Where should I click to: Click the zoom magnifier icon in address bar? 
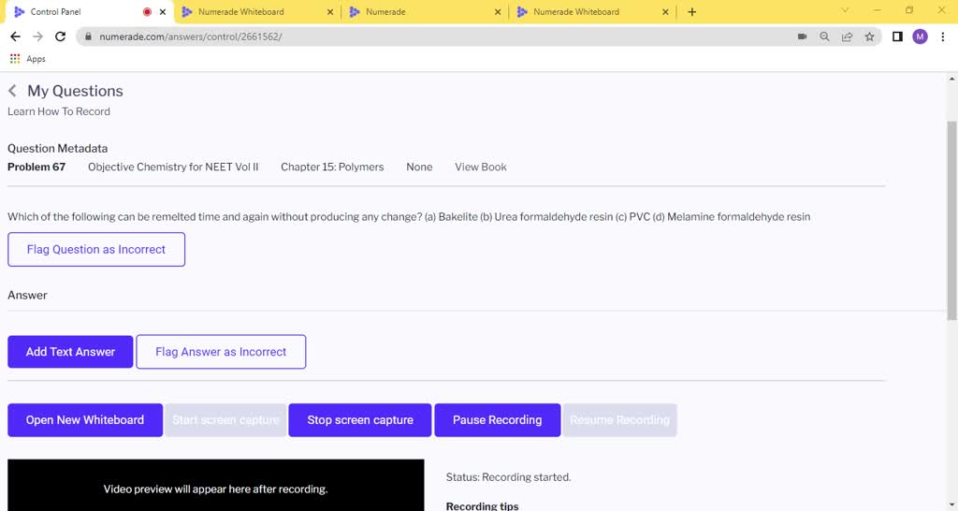824,36
